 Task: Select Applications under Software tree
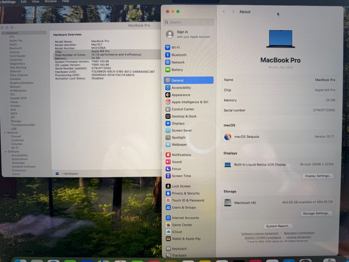click(x=20, y=159)
